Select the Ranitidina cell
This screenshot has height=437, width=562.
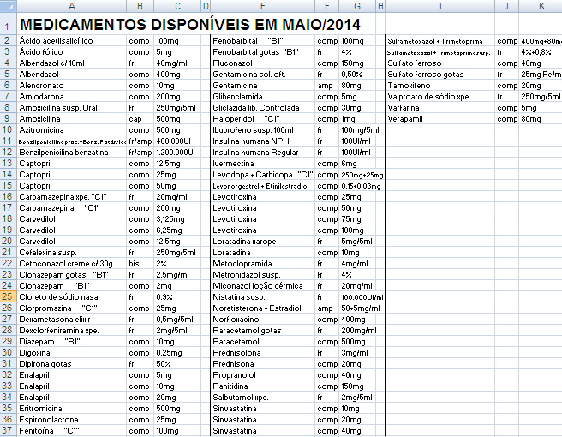[x=231, y=386]
